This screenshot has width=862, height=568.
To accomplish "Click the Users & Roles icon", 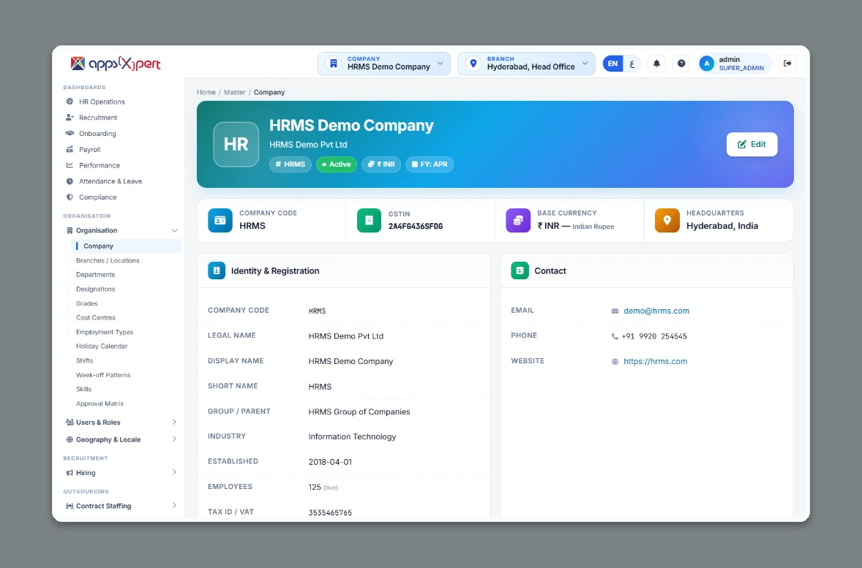I will 70,423.
